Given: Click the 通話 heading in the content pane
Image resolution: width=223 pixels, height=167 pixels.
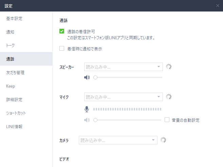Looking at the screenshot, I should pyautogui.click(x=63, y=21).
